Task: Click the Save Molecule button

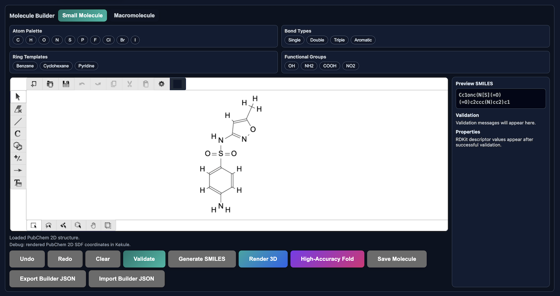Action: [397, 259]
